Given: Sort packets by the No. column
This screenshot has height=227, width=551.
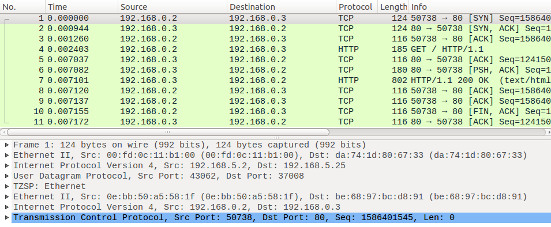Looking at the screenshot, I should [x=23, y=7].
